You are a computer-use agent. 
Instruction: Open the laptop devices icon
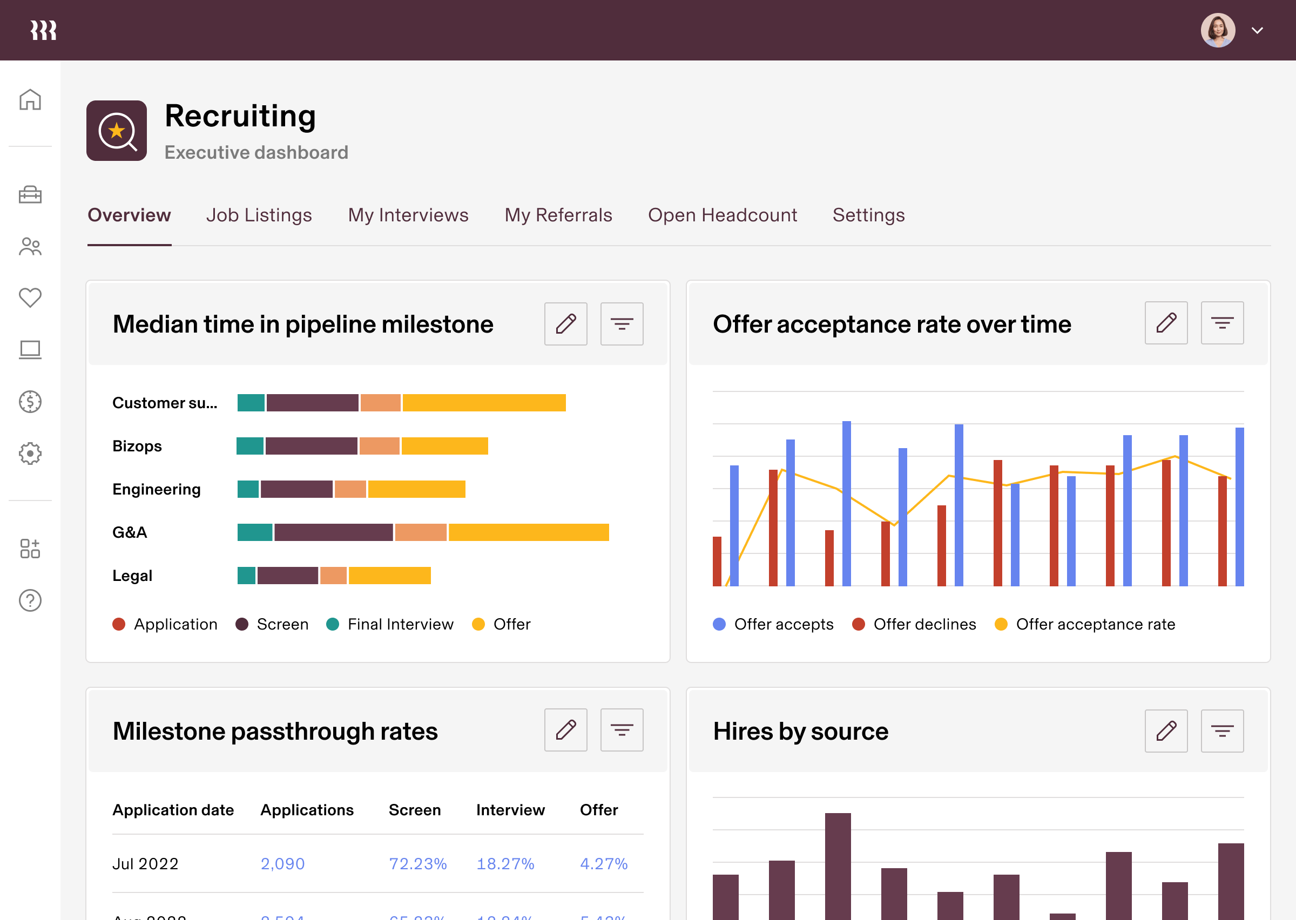(30, 349)
